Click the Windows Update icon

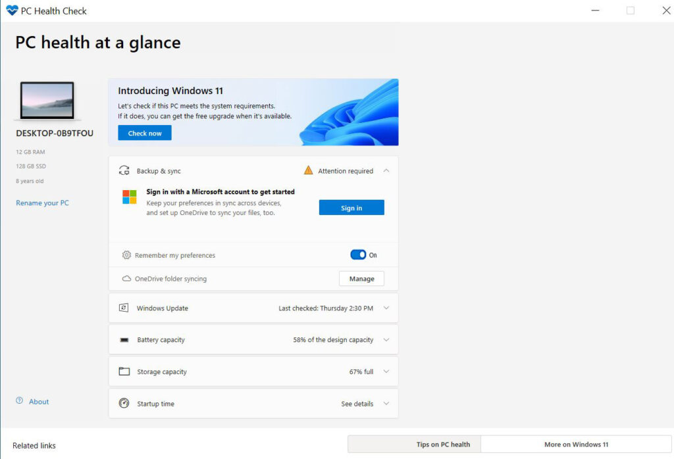[125, 308]
